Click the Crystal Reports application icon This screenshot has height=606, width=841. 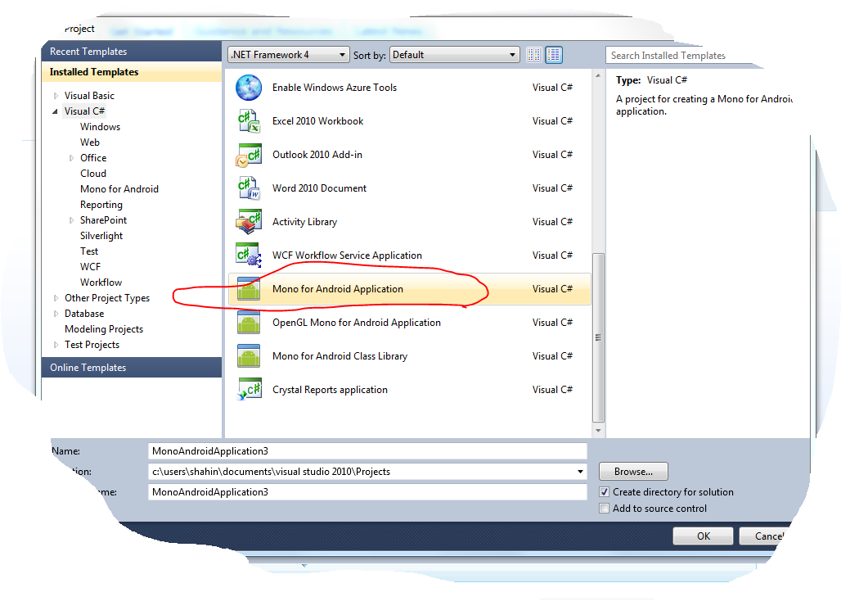[x=249, y=390]
